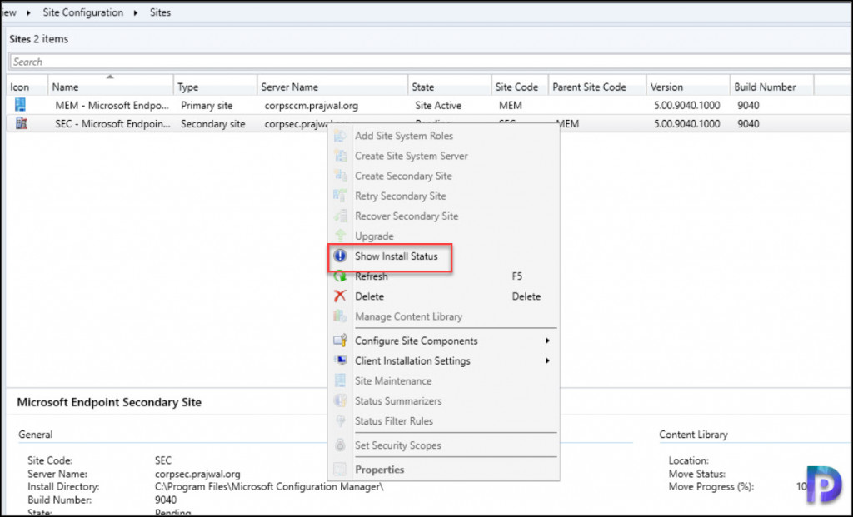Viewport: 853px width, 517px height.
Task: Click the Site Maintenance icon
Action: pyautogui.click(x=340, y=381)
